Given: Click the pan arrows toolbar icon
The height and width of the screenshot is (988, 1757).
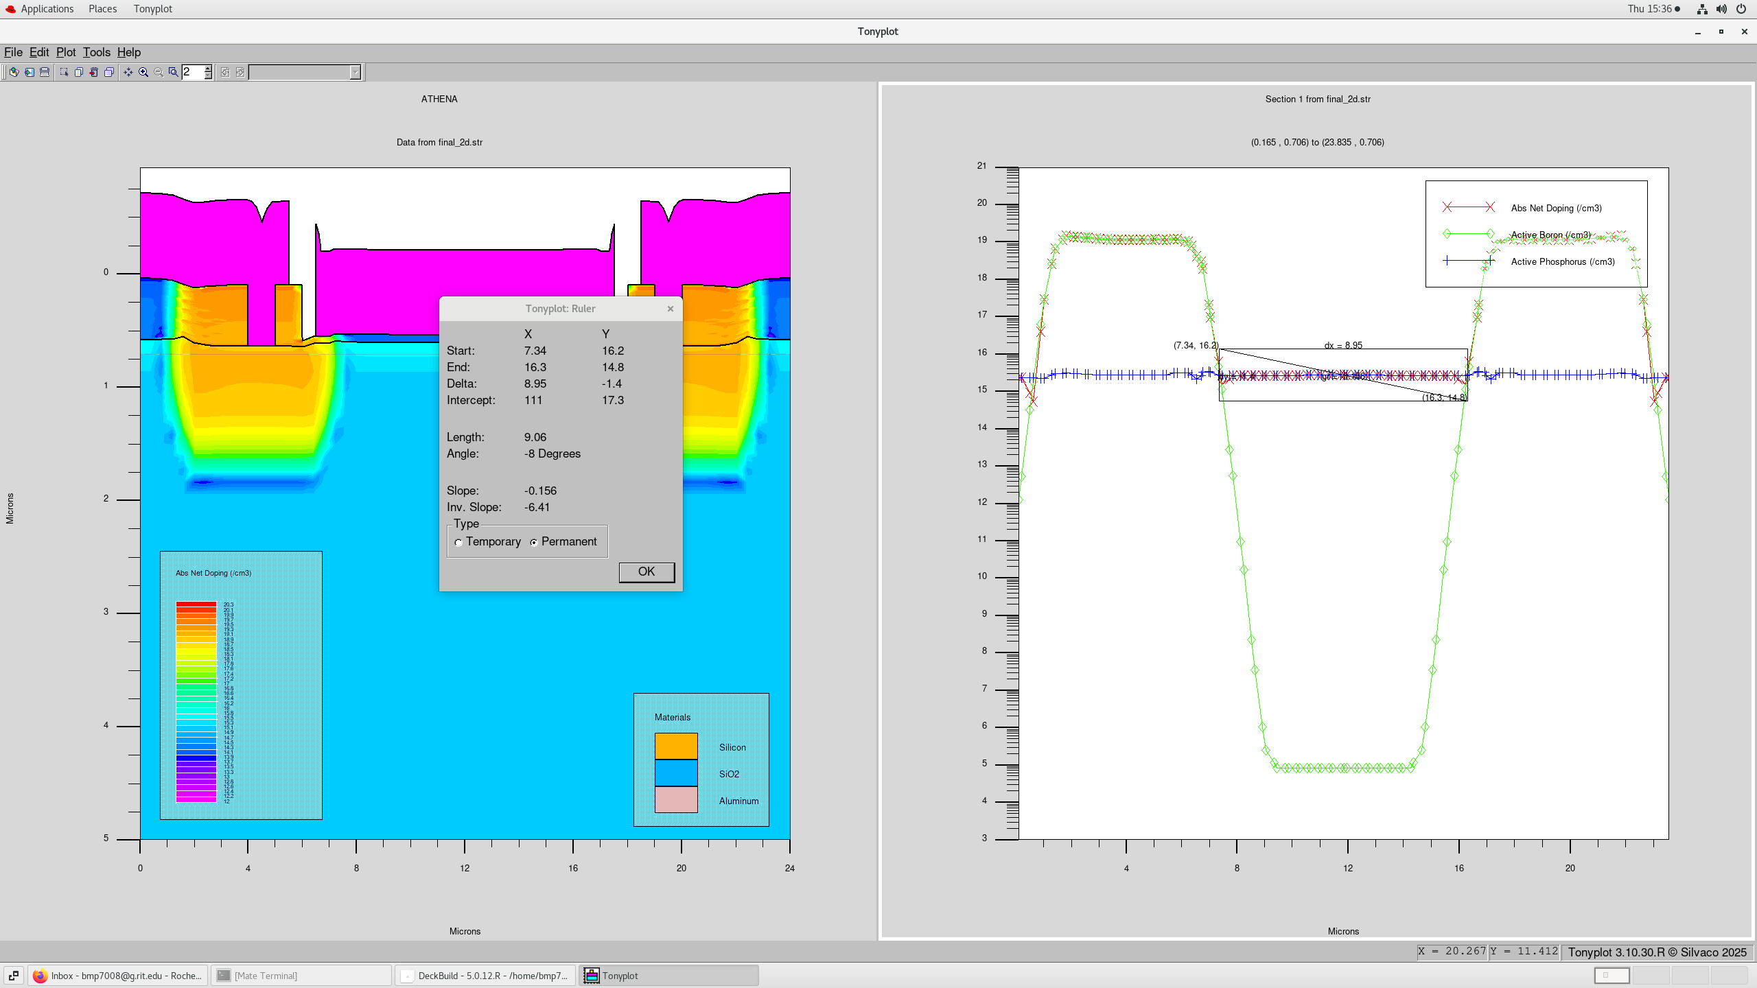Looking at the screenshot, I should (x=128, y=72).
